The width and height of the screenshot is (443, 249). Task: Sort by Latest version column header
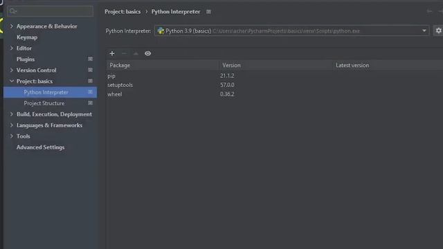[388, 65]
